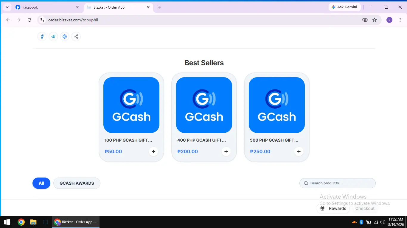Open the Bluetooth tray icon

click(361, 222)
